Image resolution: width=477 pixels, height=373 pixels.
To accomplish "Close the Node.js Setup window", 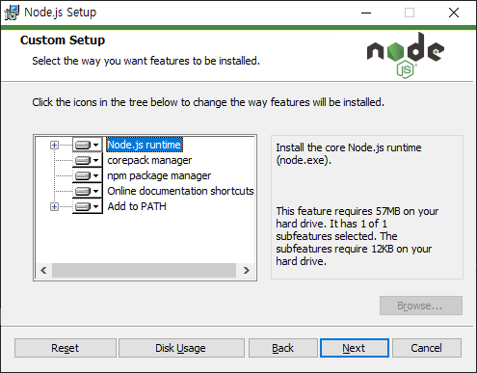I will [x=454, y=13].
